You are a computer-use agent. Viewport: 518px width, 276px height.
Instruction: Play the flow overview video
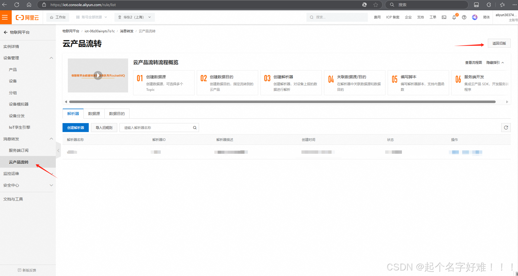click(98, 75)
